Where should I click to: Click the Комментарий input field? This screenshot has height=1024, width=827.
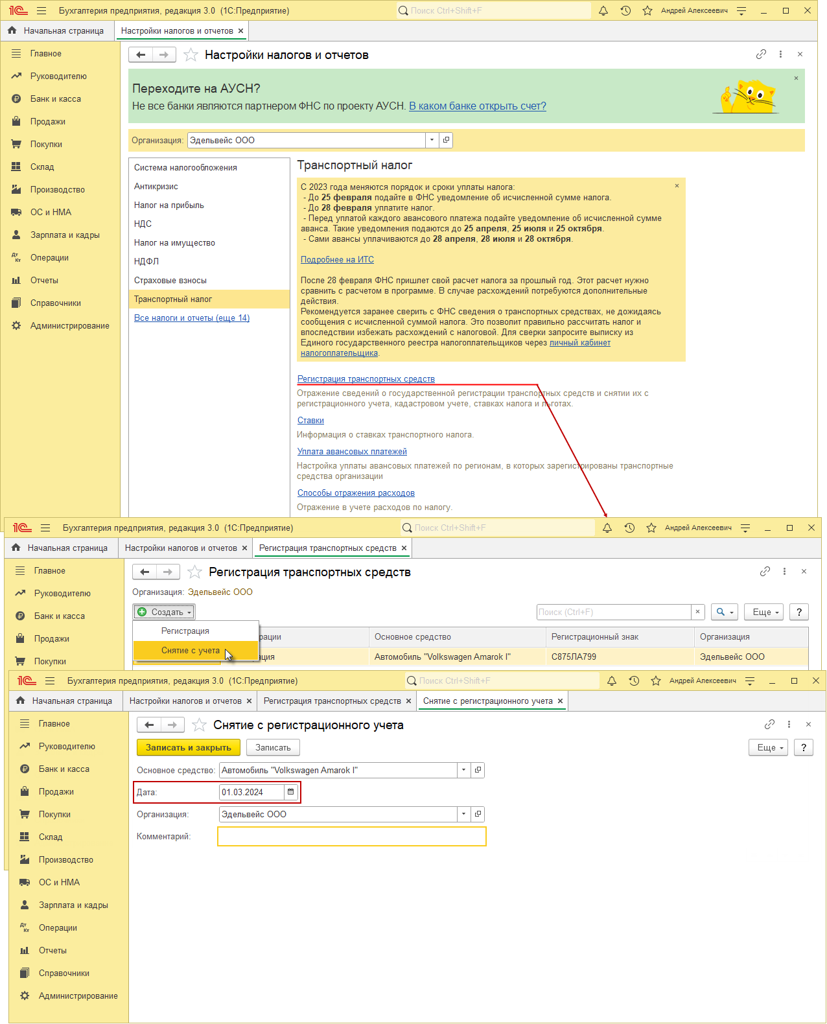coord(352,837)
